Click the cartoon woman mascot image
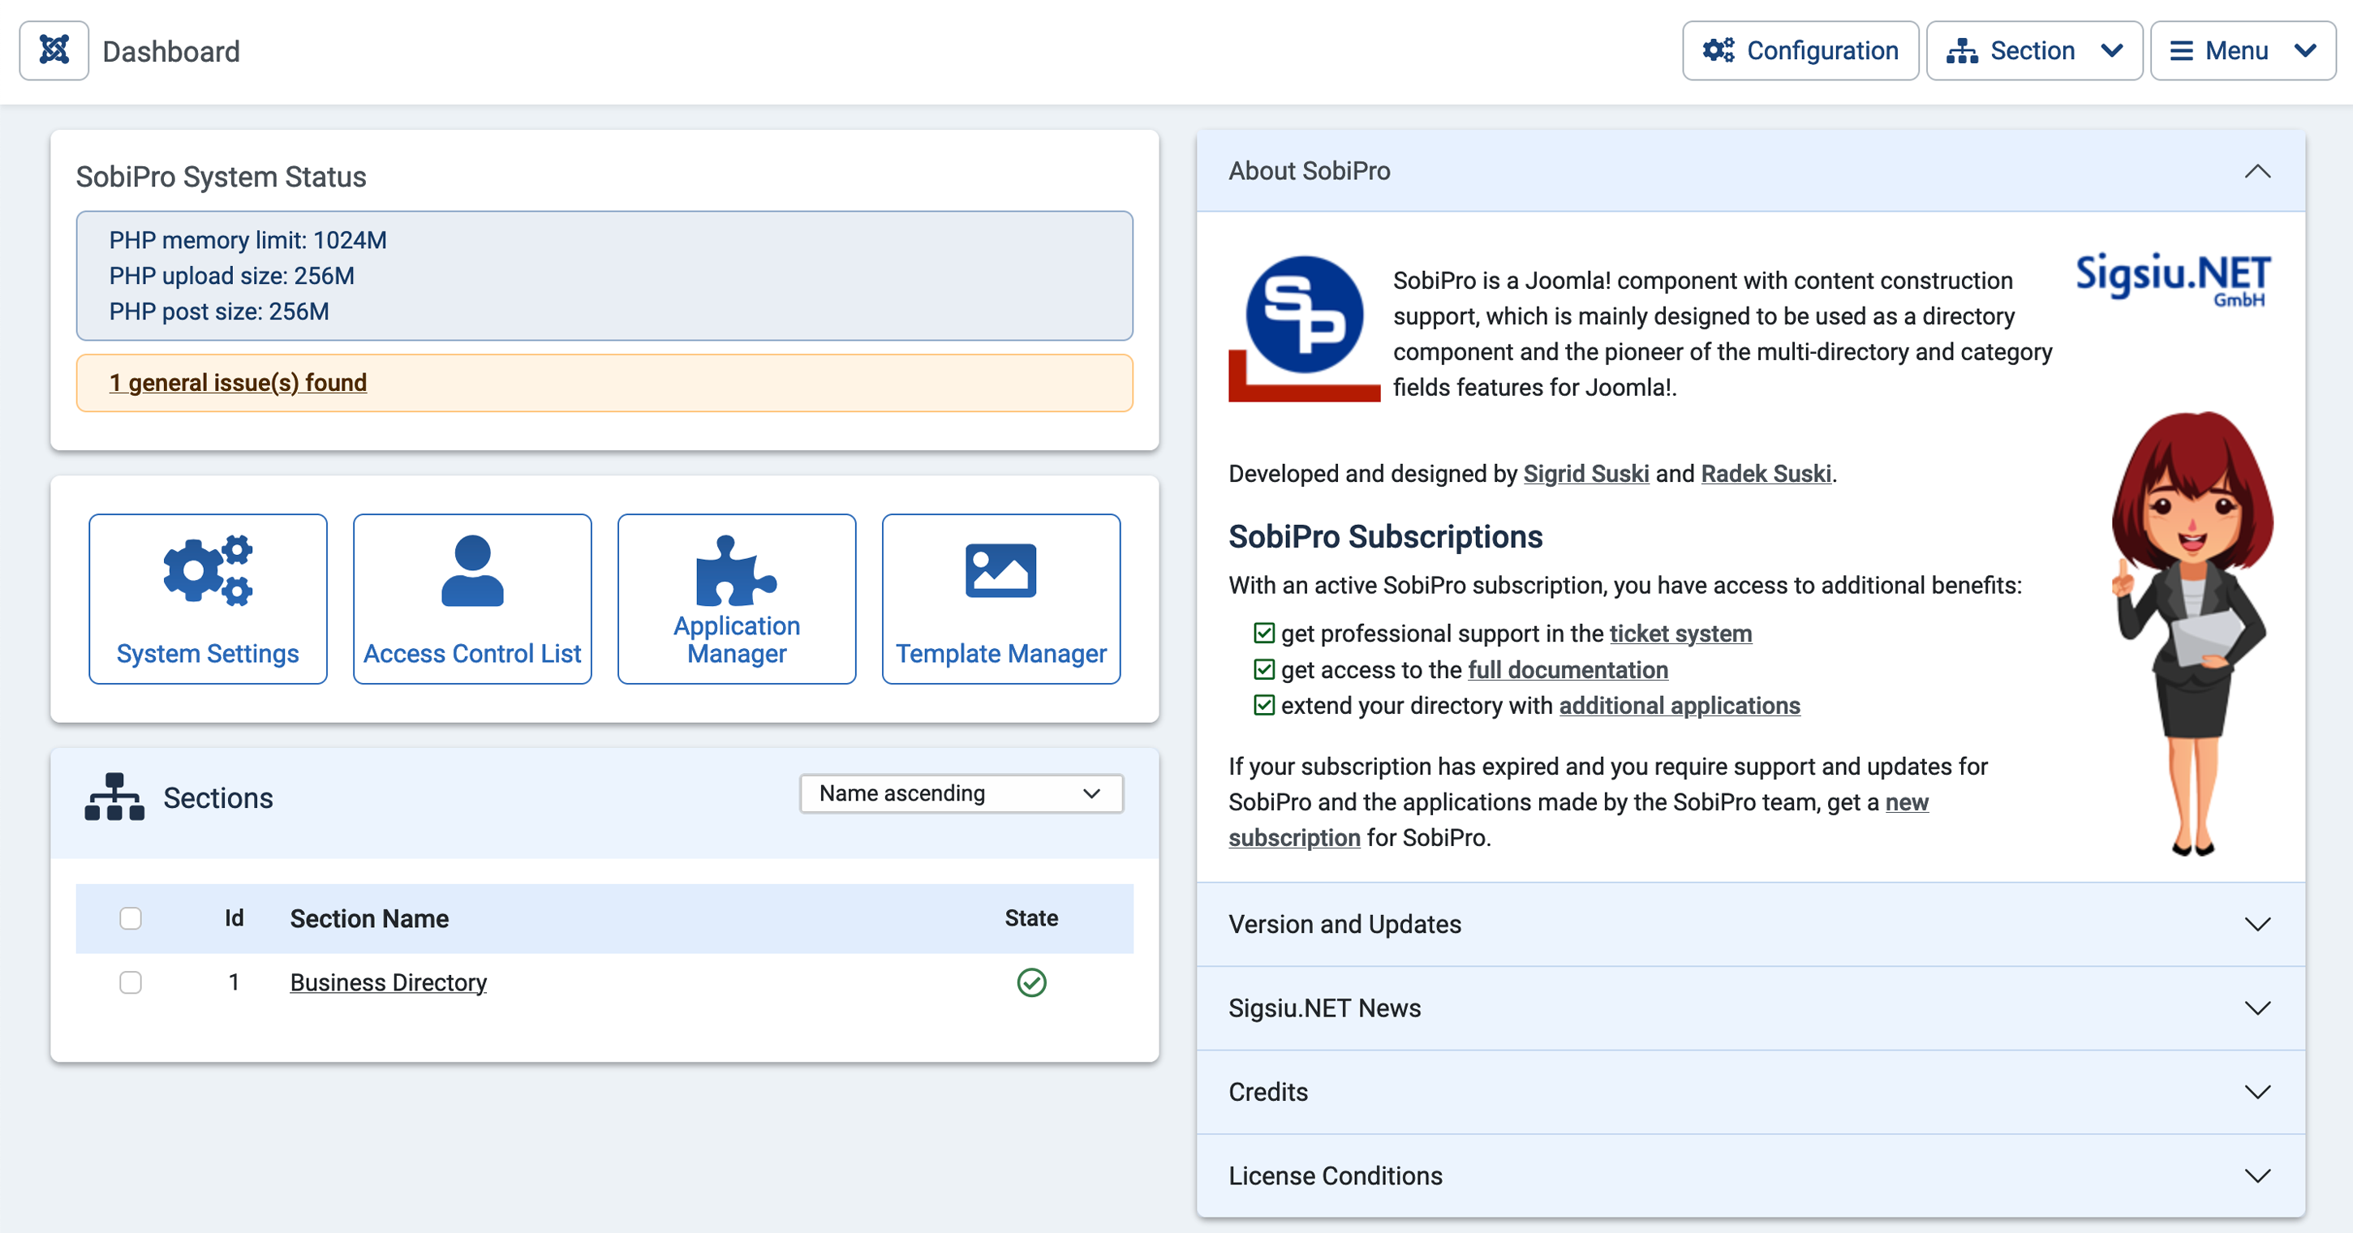2353x1233 pixels. [2192, 633]
